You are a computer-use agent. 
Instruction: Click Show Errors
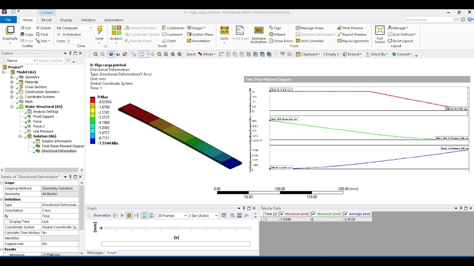(281, 41)
